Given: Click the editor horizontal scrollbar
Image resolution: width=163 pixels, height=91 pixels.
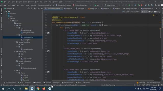Looking at the screenshot, I should click(x=103, y=81).
